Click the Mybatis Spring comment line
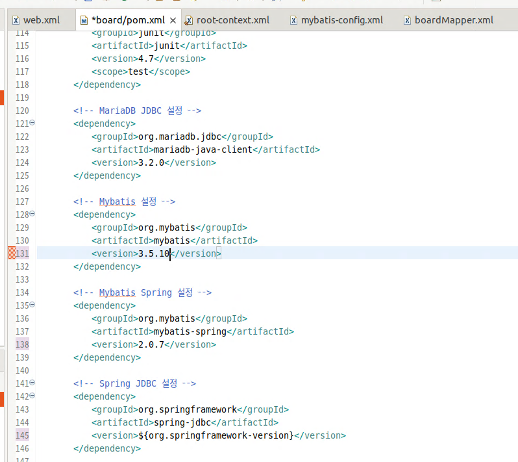518x462 pixels. [142, 292]
